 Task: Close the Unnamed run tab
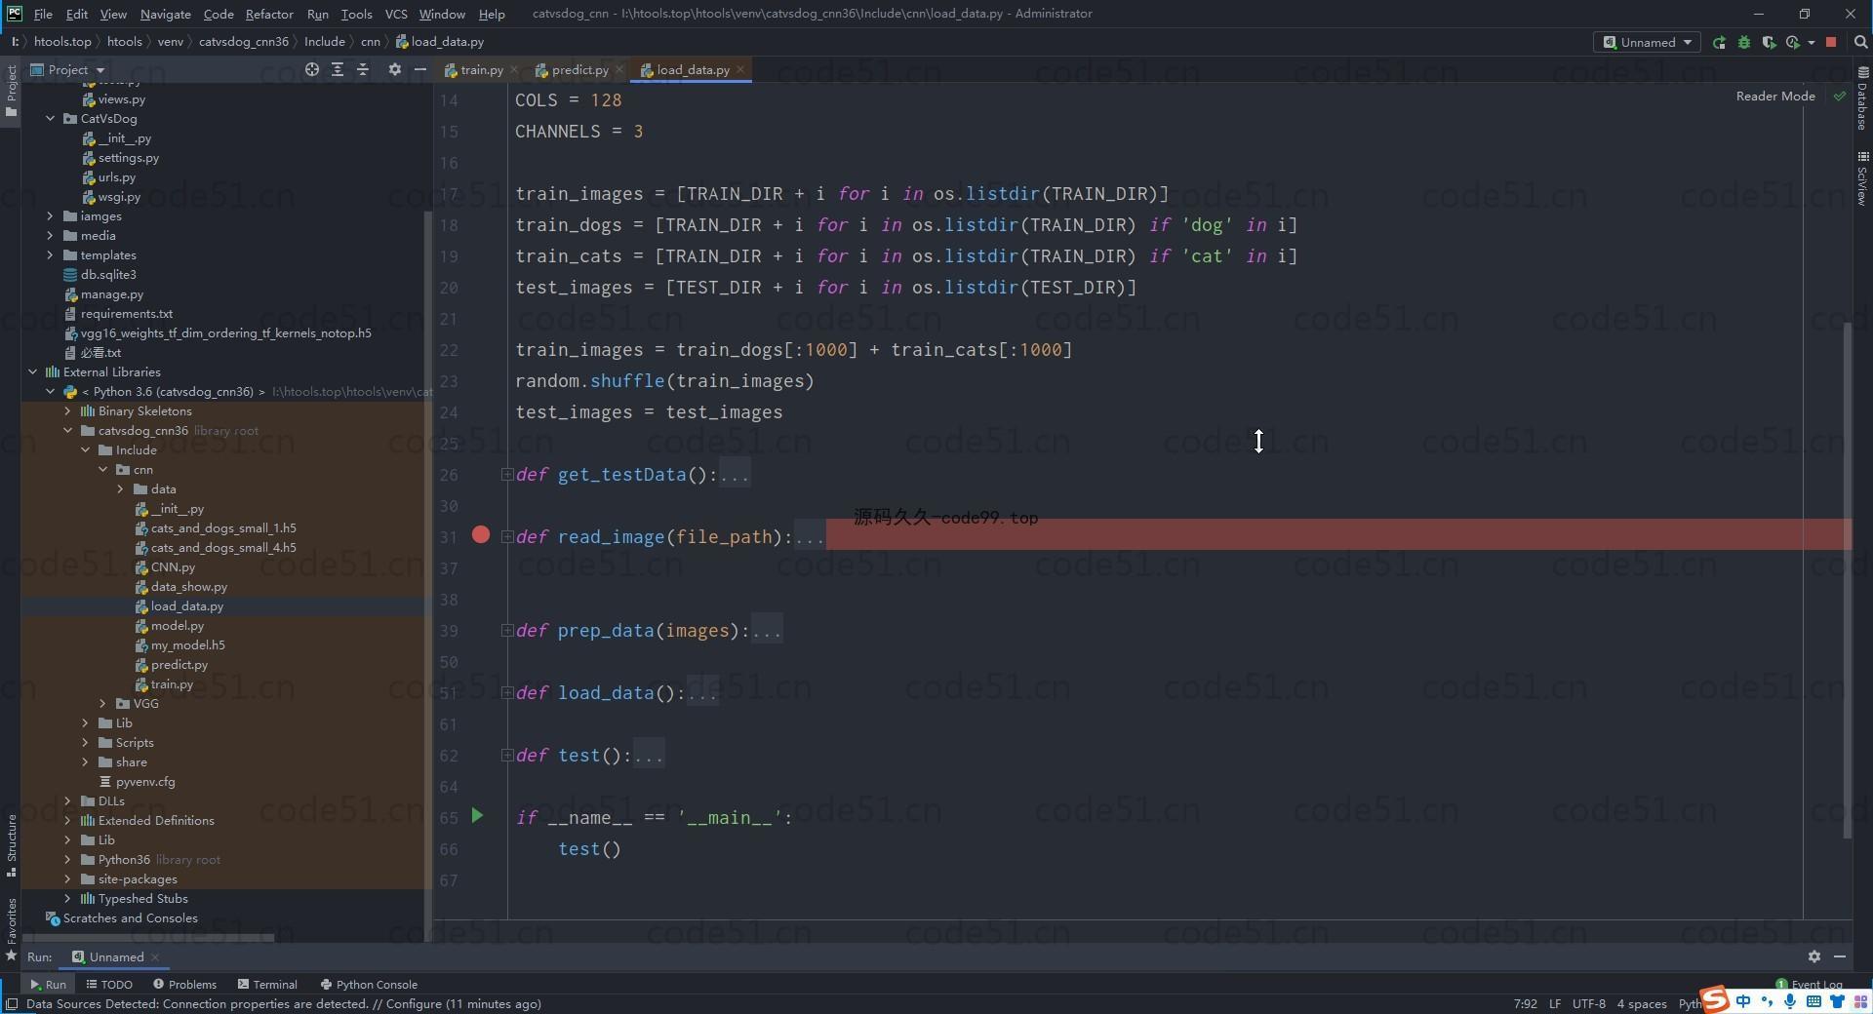pyautogui.click(x=155, y=956)
